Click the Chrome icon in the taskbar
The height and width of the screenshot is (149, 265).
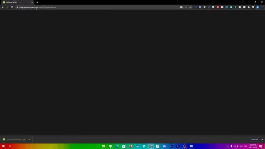pos(151,146)
